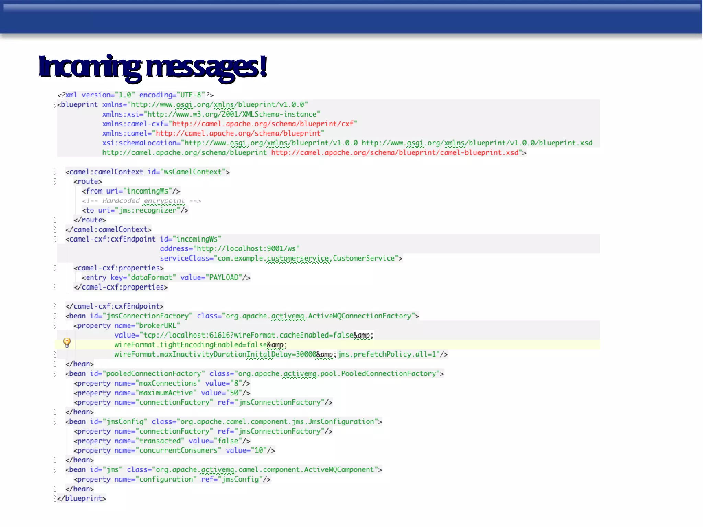Click the red camel-blueprint.xsd schema URL
Image resolution: width=703 pixels, height=527 pixels.
[395, 153]
